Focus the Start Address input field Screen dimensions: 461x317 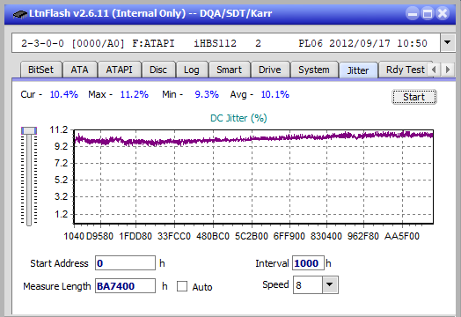click(125, 262)
